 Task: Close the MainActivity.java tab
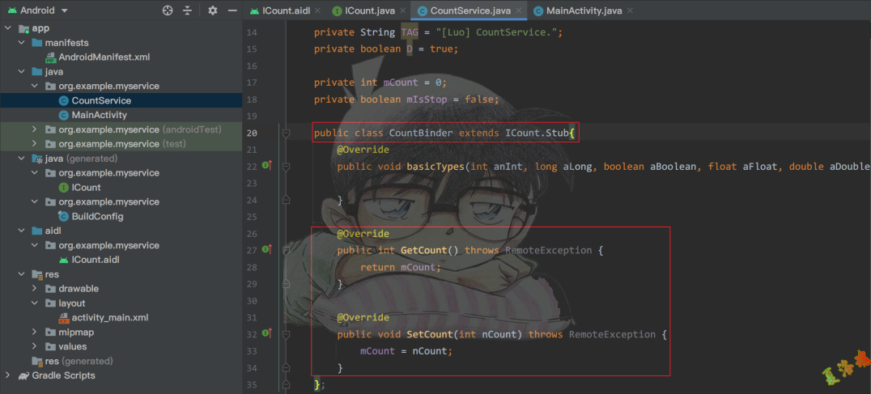[630, 11]
